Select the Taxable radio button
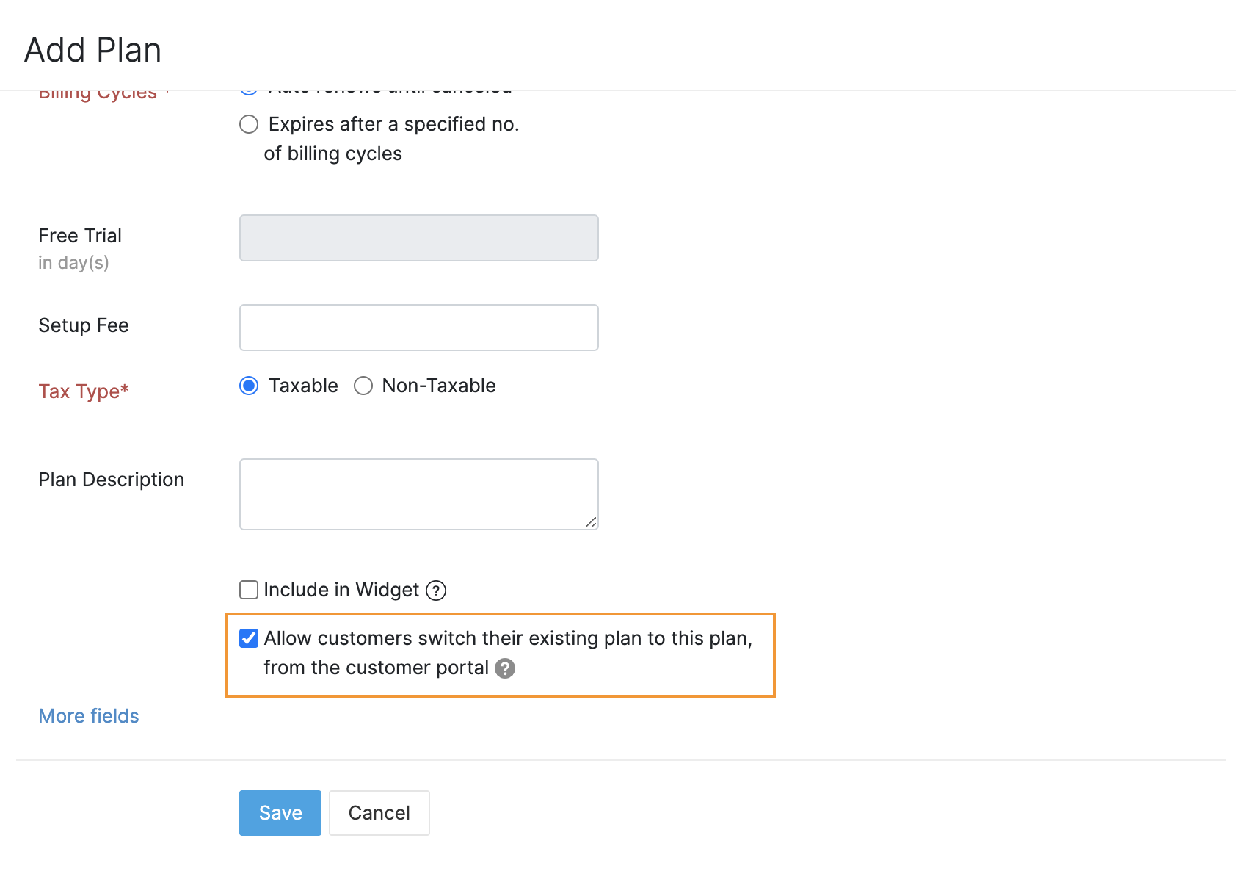 click(x=248, y=386)
